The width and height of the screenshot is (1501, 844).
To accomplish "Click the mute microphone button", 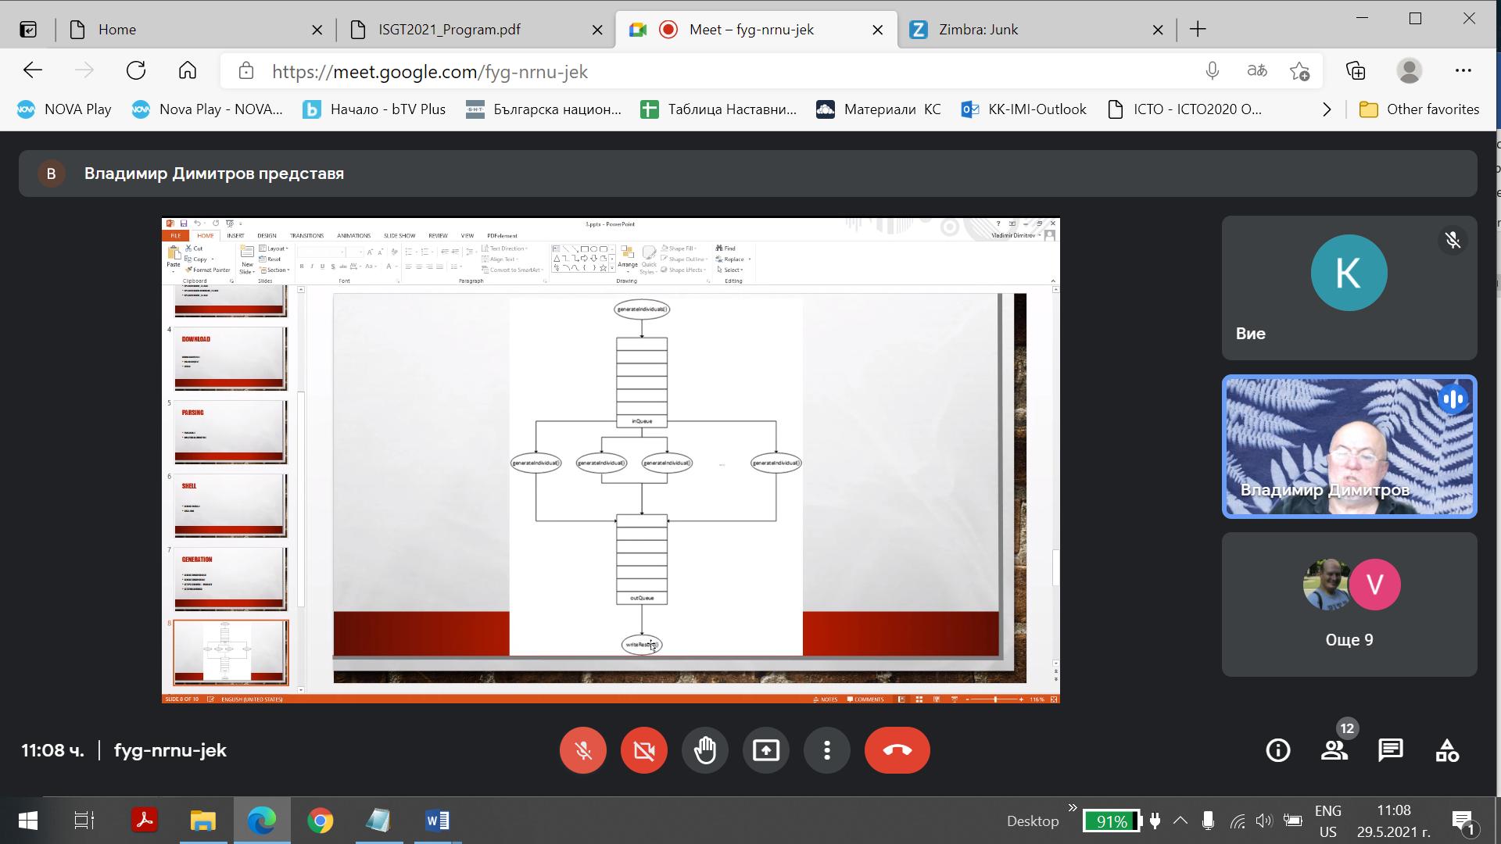I will coord(583,749).
